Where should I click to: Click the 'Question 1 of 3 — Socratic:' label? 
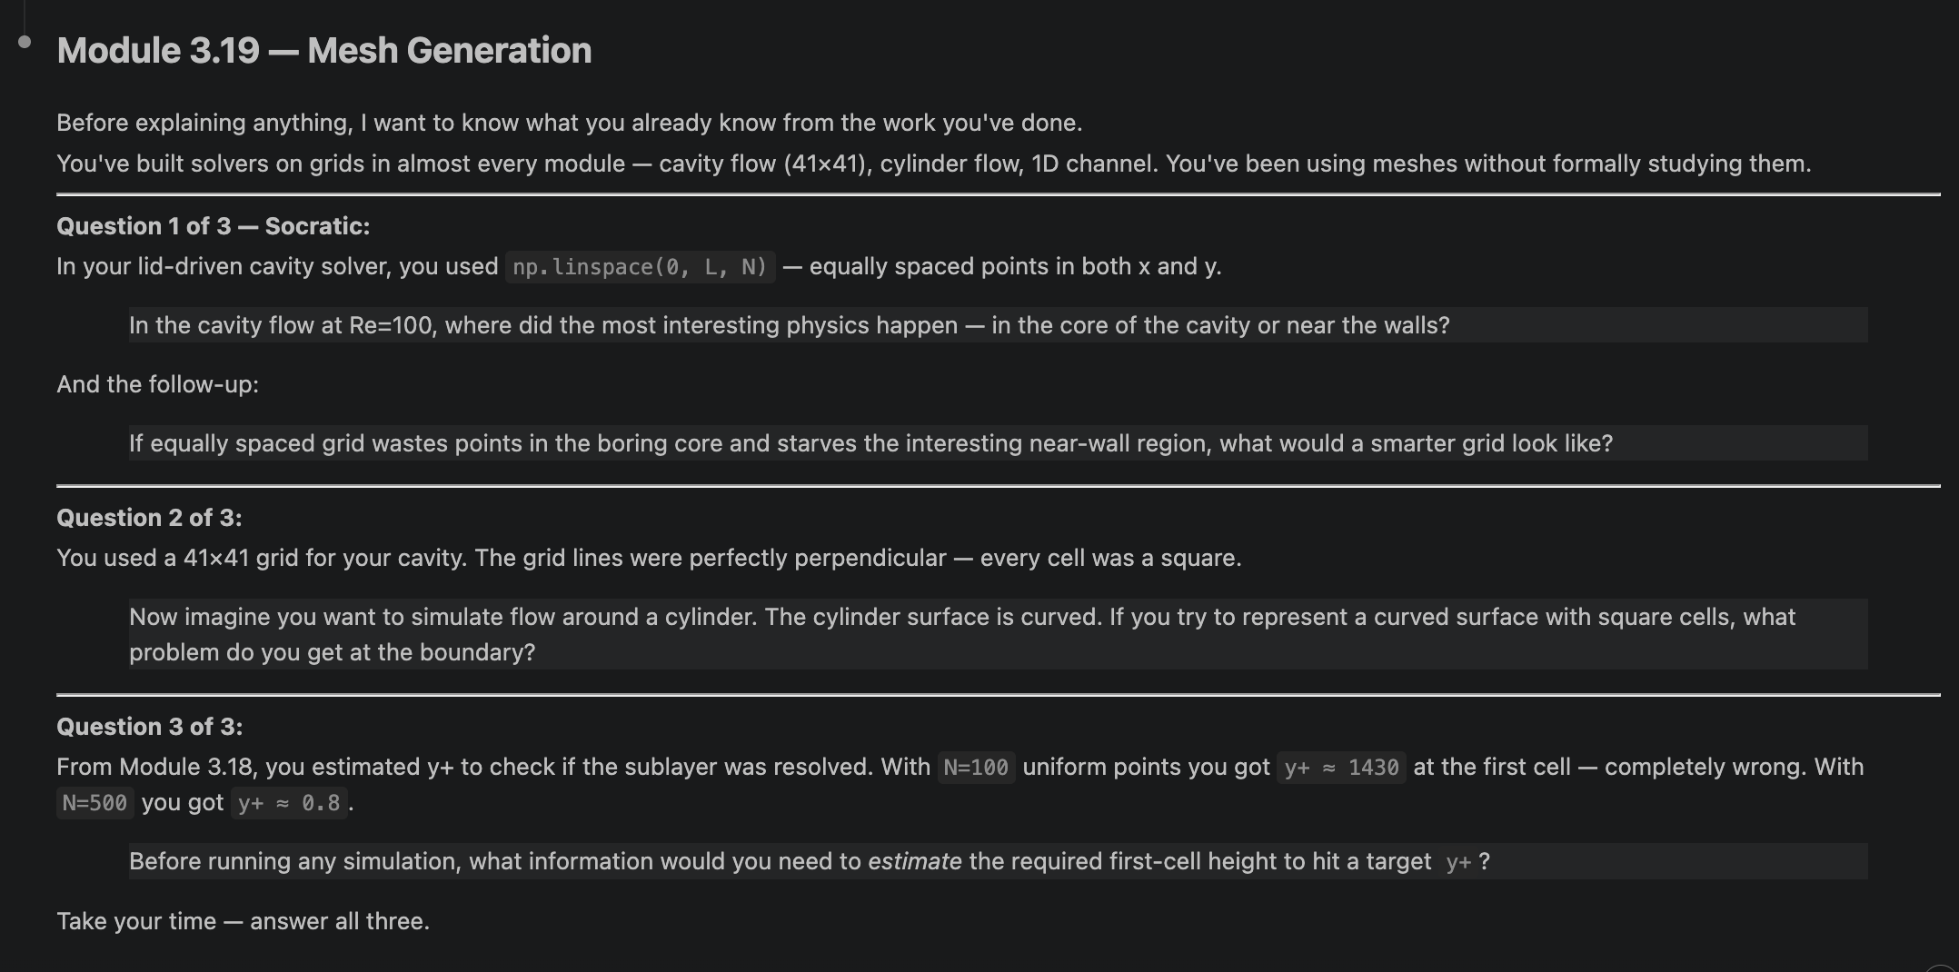tap(214, 226)
